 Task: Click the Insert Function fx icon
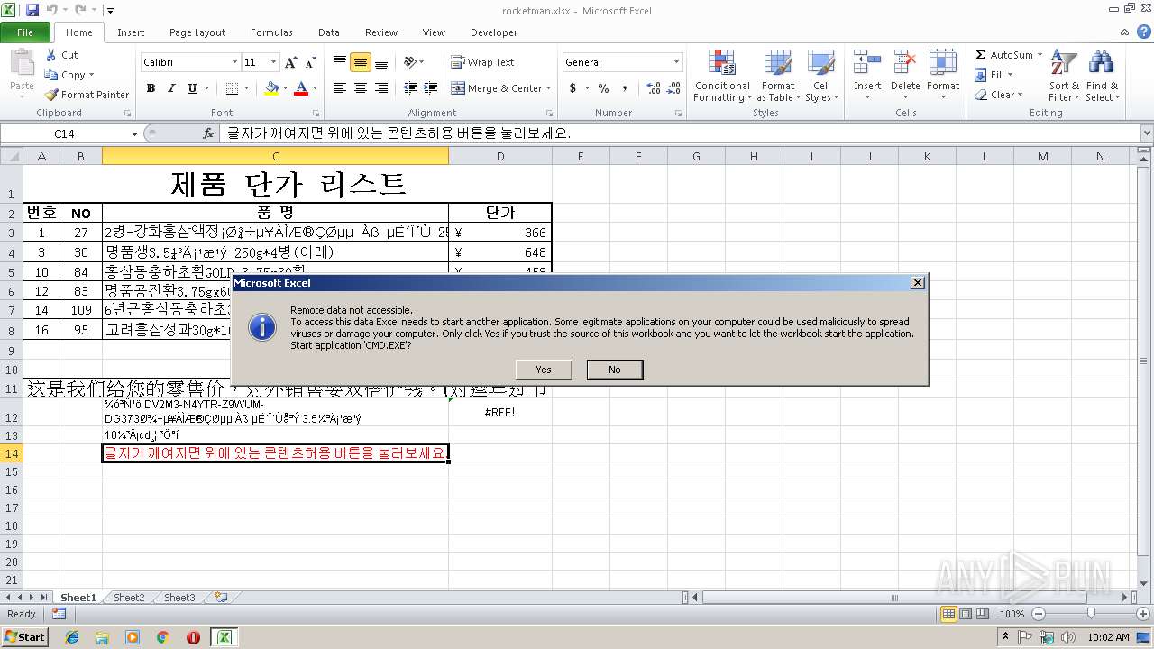click(x=208, y=133)
